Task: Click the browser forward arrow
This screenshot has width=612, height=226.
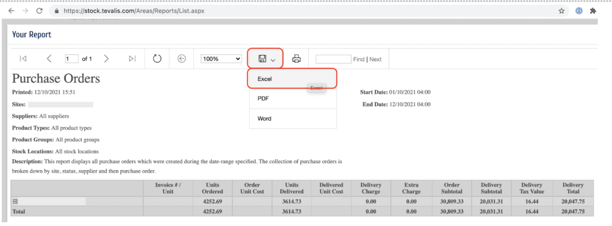Action: (x=25, y=10)
